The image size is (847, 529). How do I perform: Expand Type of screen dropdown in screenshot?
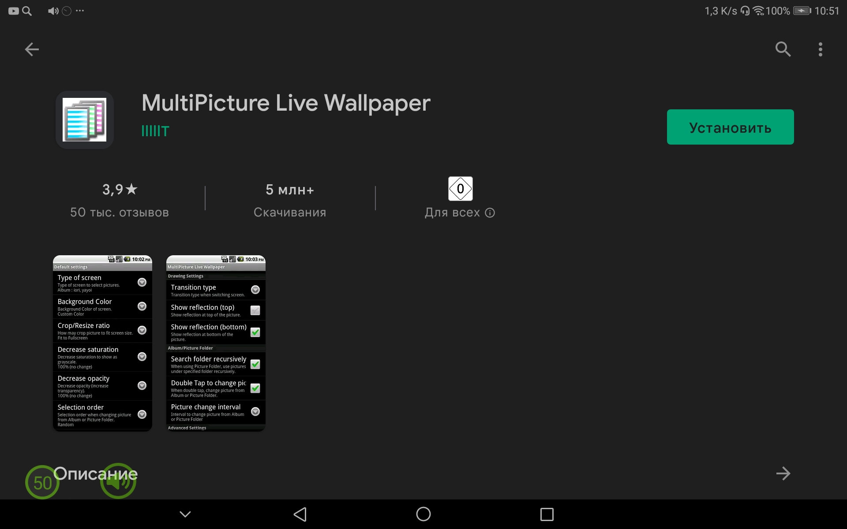pos(142,282)
